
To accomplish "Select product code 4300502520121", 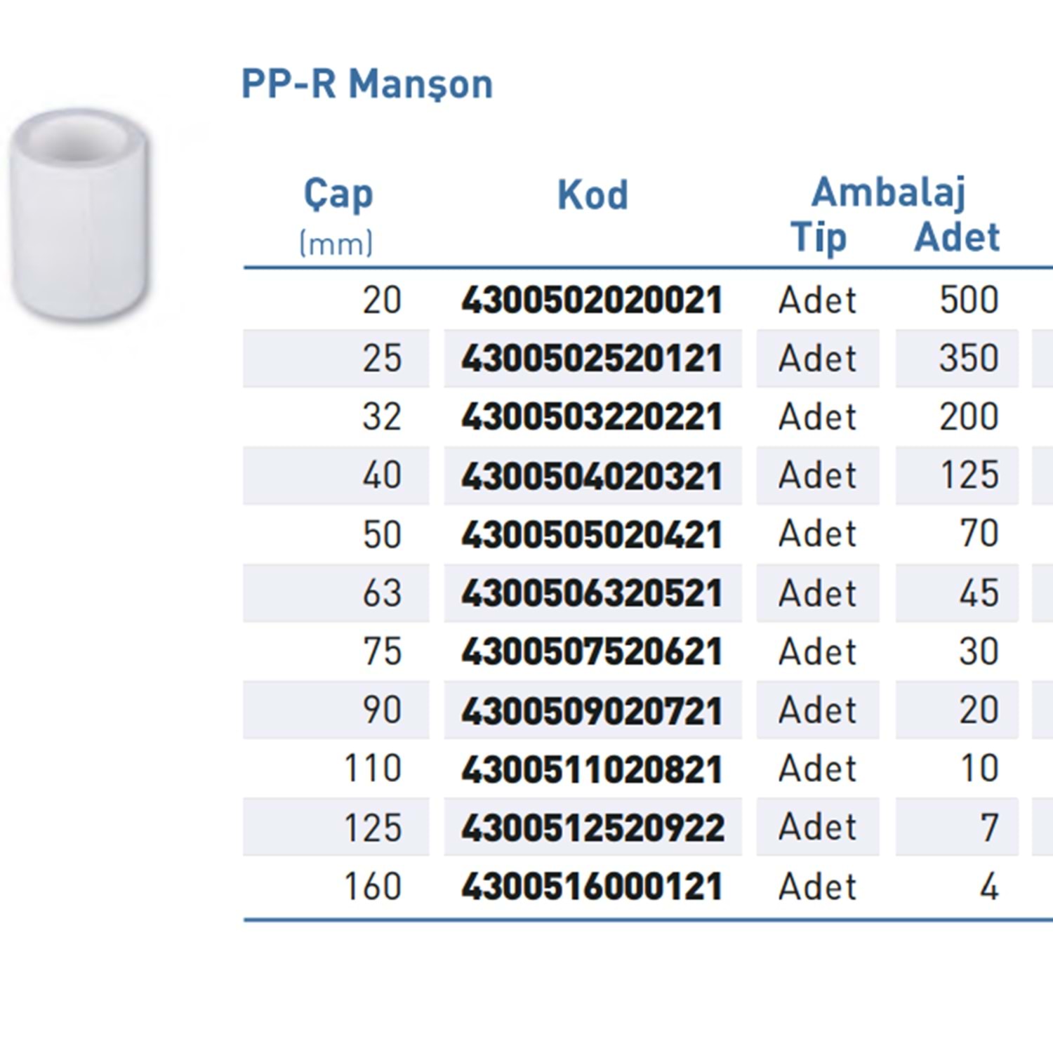I will click(x=592, y=359).
